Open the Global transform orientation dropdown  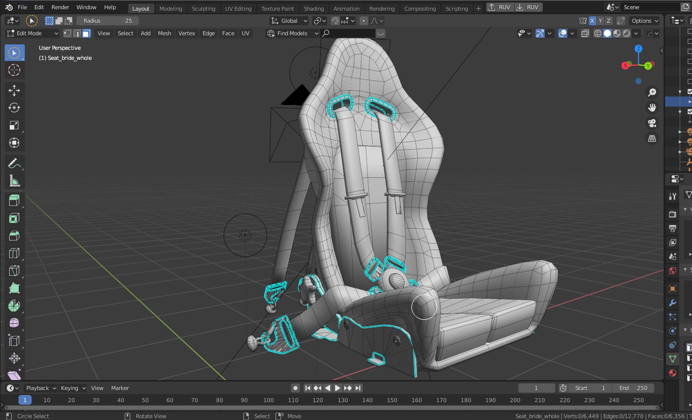click(x=289, y=21)
